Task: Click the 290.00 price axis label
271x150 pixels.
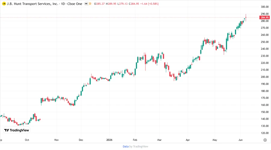Action: [265, 14]
